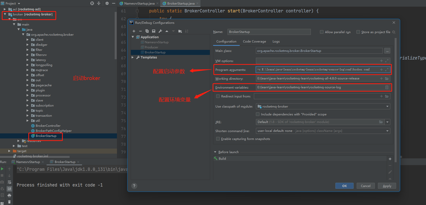Click Cancel in Run/Debug dialog
The image size is (426, 205).
pyautogui.click(x=366, y=186)
